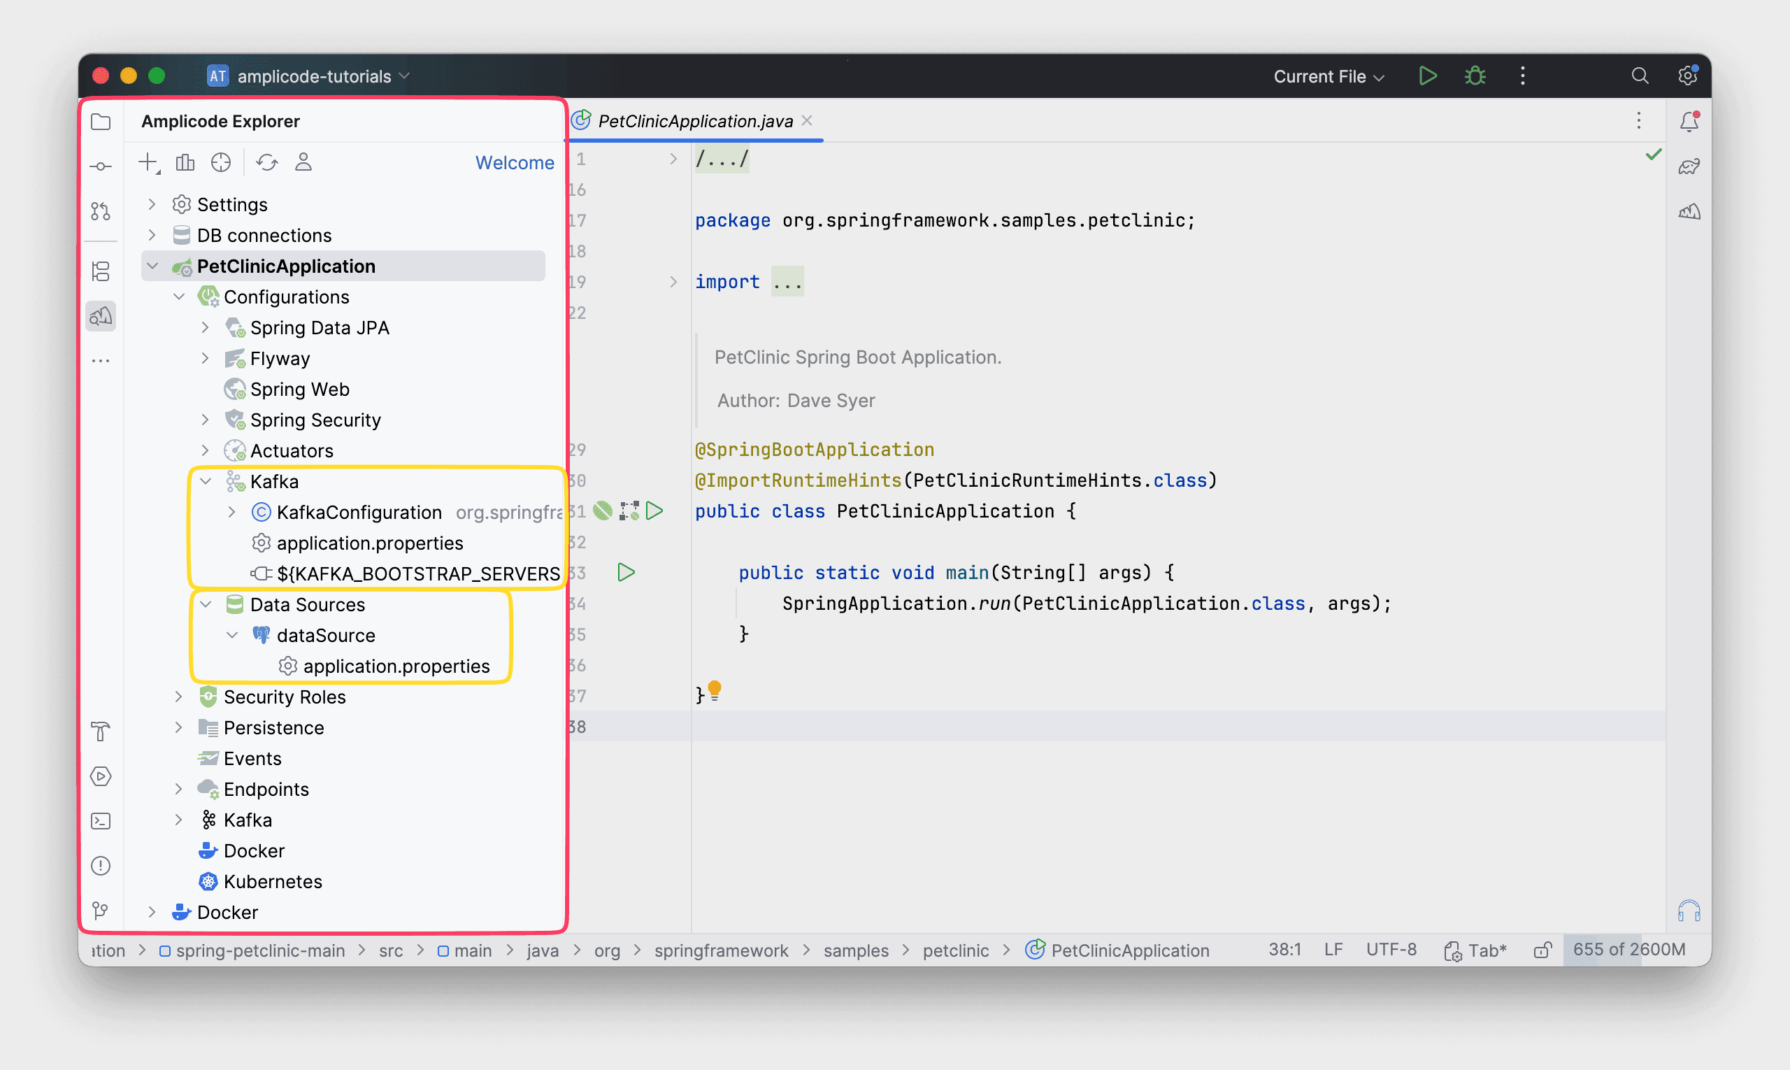Show more tool windows ellipsis

click(101, 360)
